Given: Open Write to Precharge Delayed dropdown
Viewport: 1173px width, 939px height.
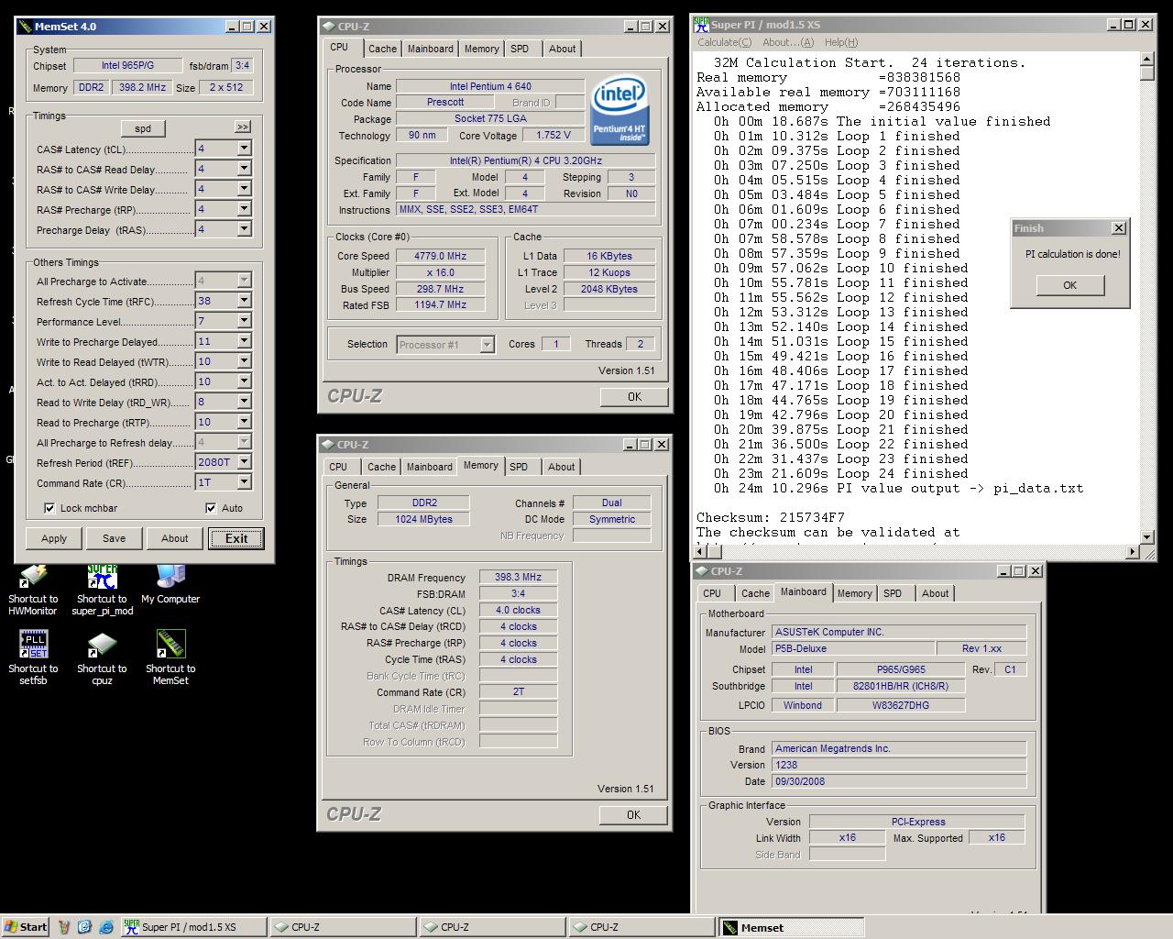Looking at the screenshot, I should pos(244,341).
